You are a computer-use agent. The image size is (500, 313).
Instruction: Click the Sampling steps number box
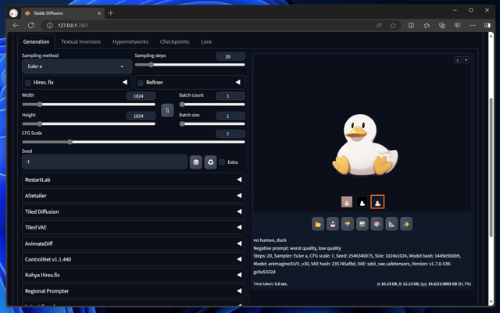[x=230, y=56]
